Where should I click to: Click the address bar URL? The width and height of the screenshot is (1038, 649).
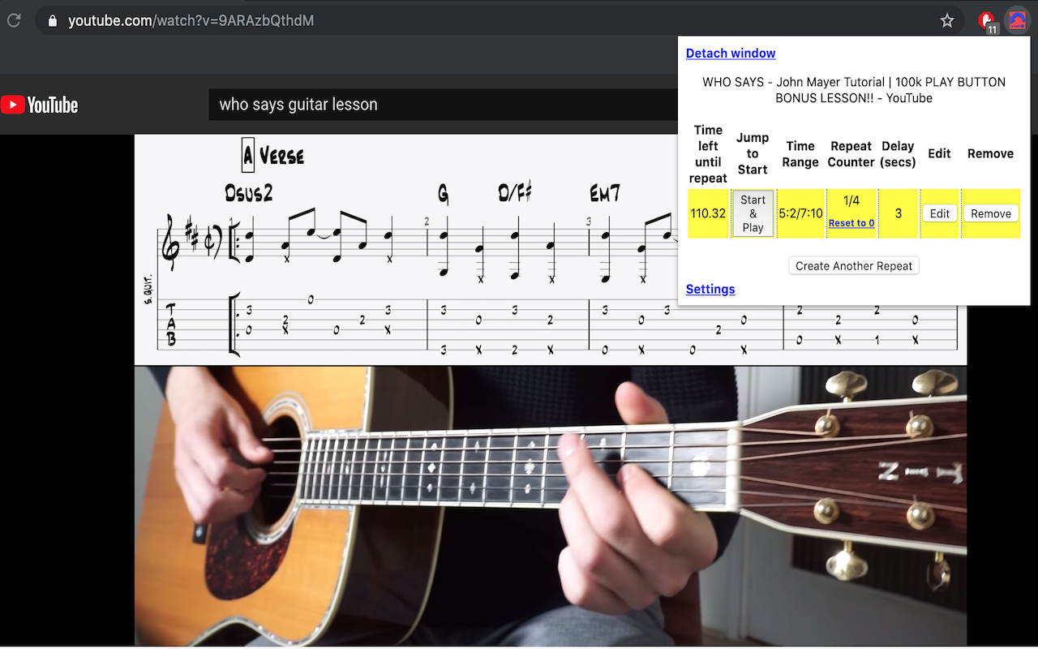point(191,21)
